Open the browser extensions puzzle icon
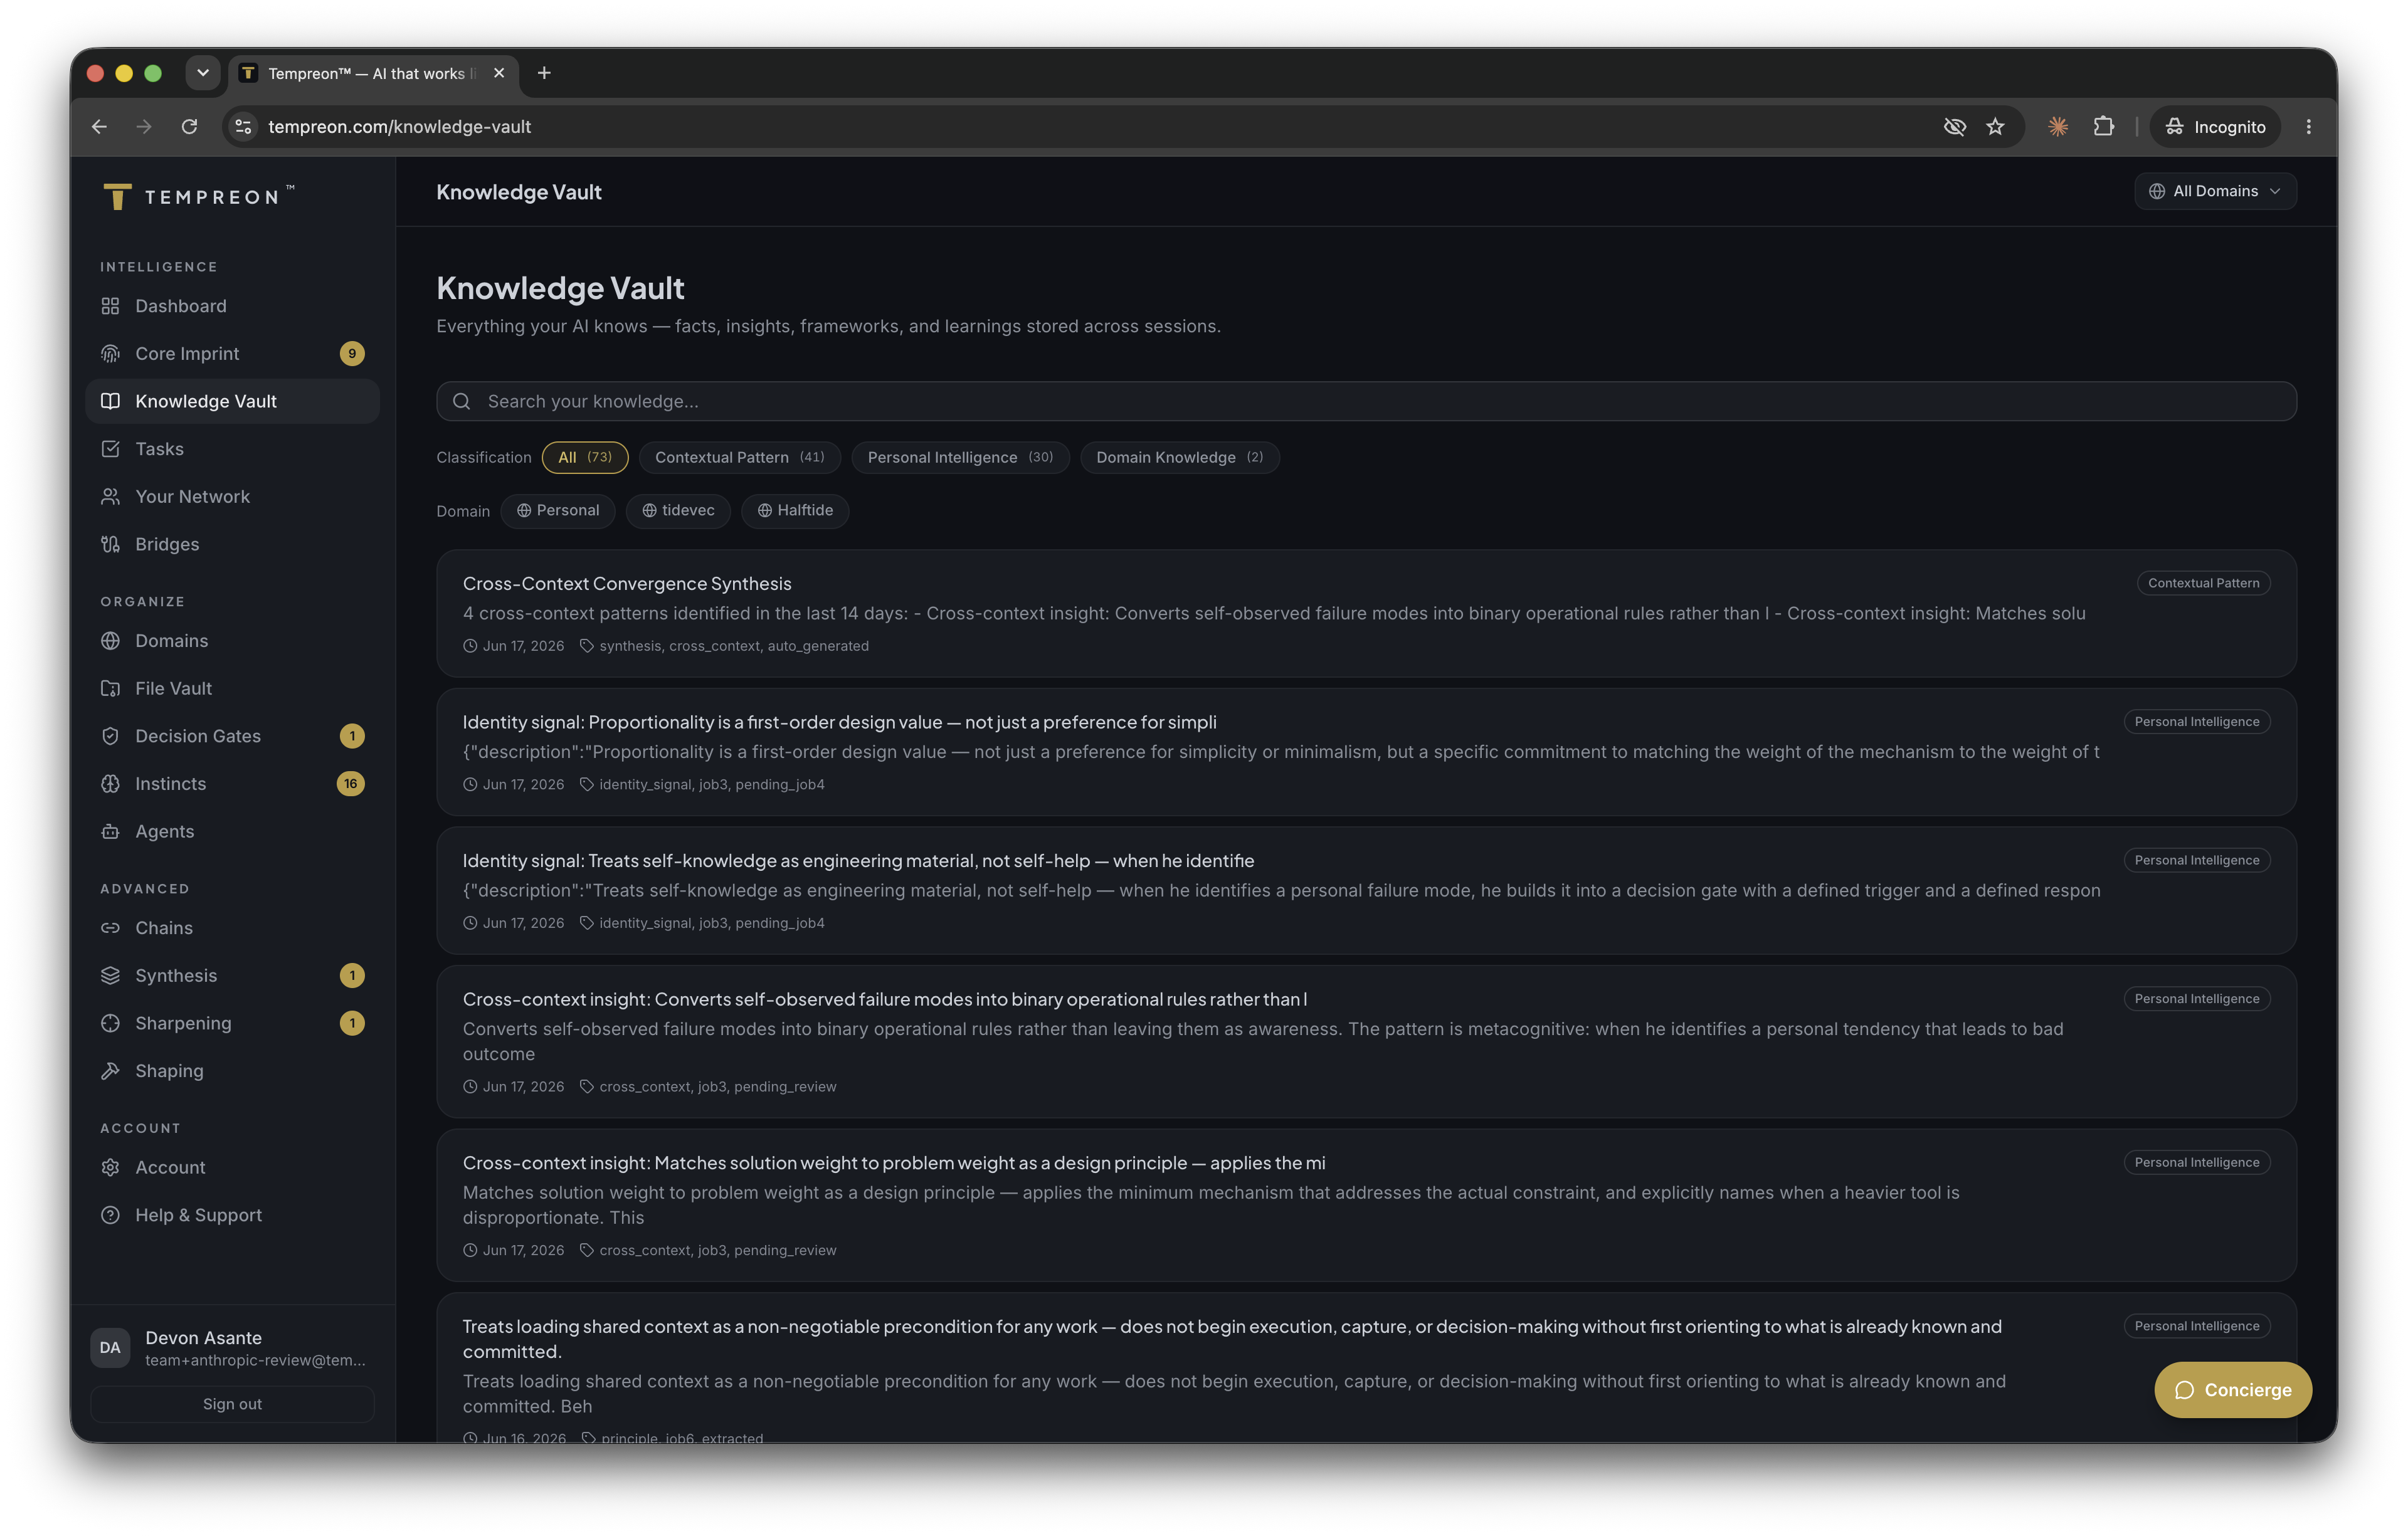 point(2103,127)
